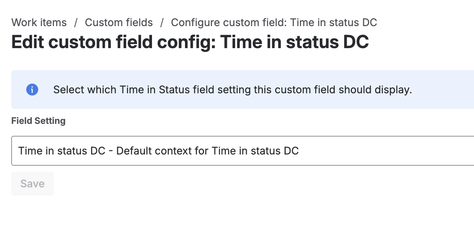Save the custom field configuration
Screen dimensions: 474x250
point(33,183)
